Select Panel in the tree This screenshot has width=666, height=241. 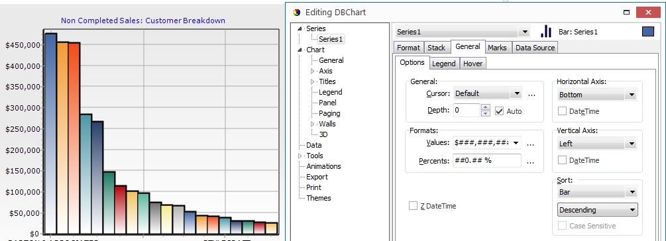tap(327, 103)
